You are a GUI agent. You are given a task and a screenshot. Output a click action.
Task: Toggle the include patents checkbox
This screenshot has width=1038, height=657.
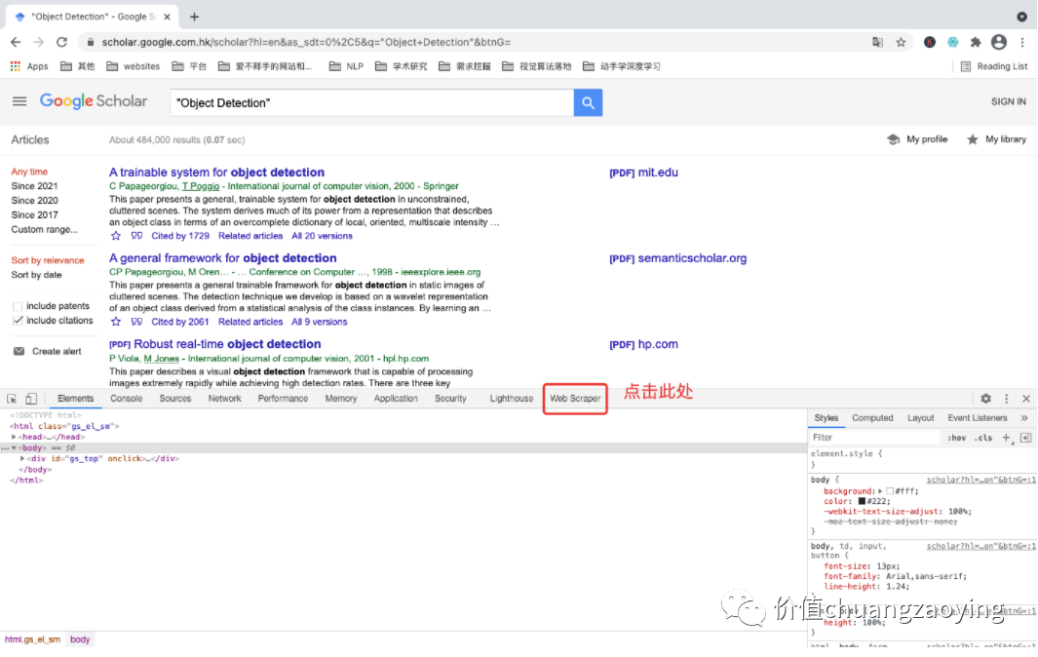click(x=18, y=306)
